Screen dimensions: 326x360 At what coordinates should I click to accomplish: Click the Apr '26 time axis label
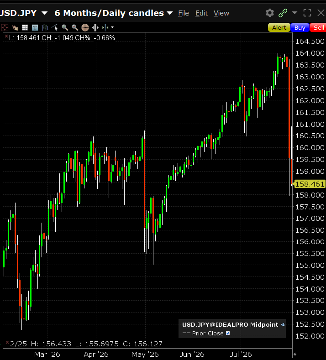96,354
